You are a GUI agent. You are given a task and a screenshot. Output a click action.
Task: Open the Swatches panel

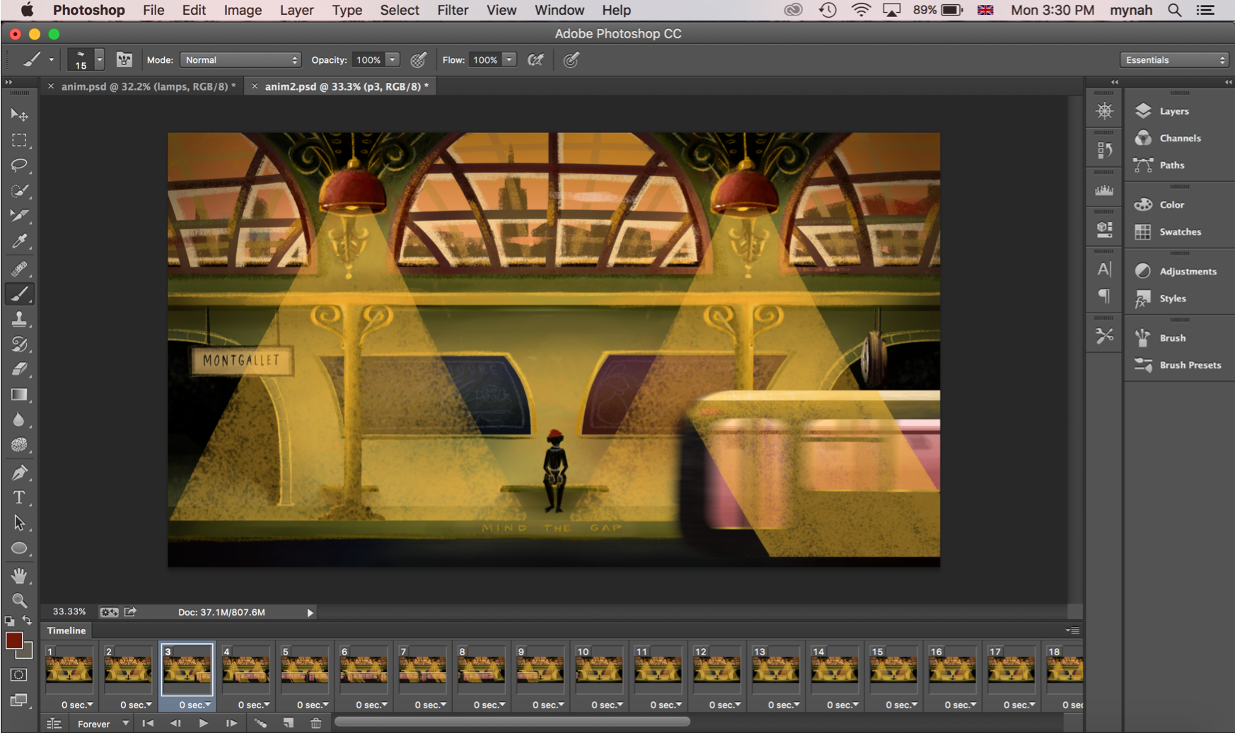[1179, 232]
